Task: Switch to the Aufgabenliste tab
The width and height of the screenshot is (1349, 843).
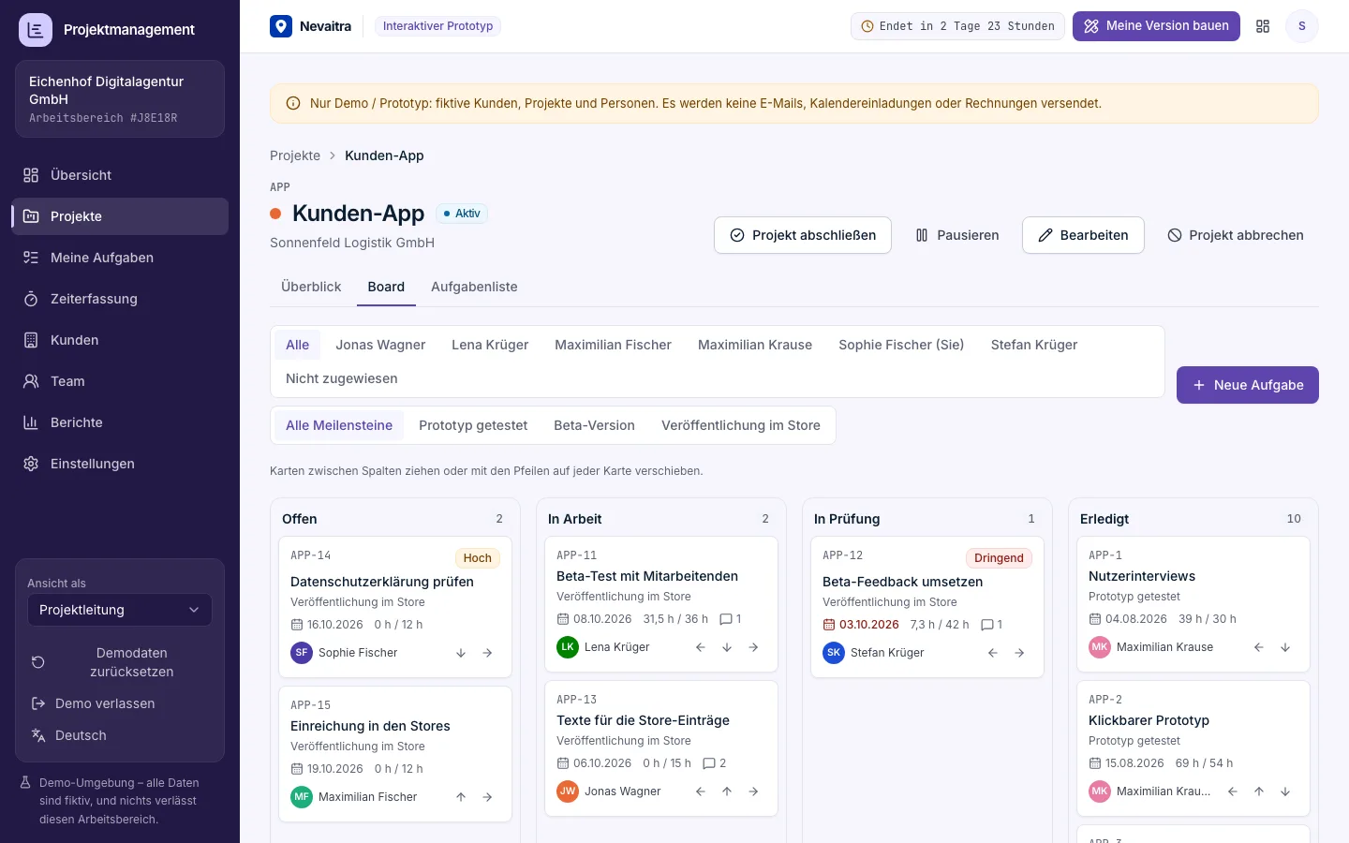Action: pos(474,287)
